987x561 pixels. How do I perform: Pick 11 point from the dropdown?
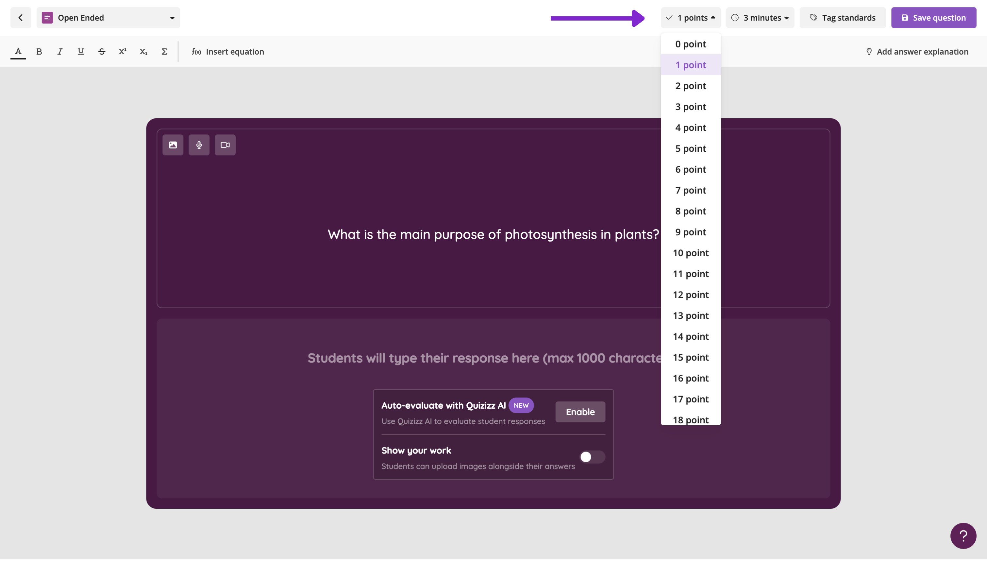(x=691, y=274)
